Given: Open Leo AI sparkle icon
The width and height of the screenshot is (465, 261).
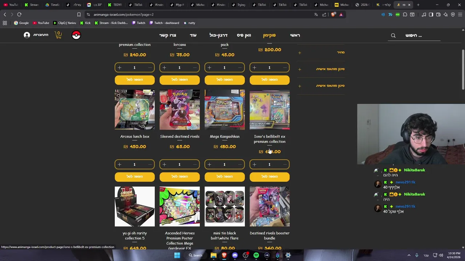Looking at the screenshot, I should 445,14.
